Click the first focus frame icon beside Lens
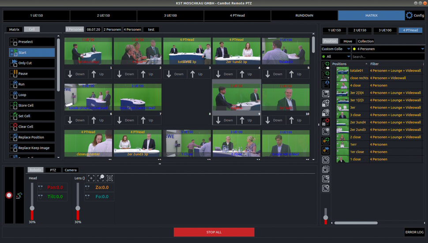This screenshot has width=428, height=243. 91,178
